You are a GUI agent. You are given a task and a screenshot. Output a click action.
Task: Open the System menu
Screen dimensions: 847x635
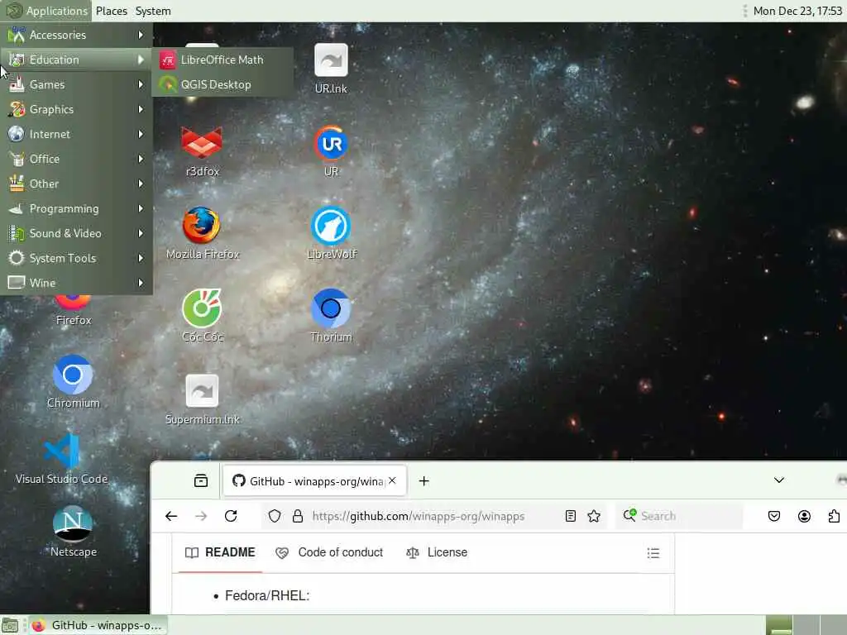(153, 11)
